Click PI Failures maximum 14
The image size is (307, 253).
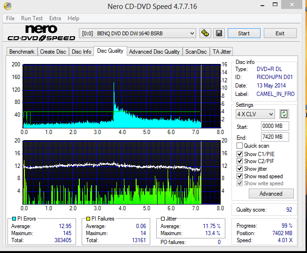tap(143, 233)
